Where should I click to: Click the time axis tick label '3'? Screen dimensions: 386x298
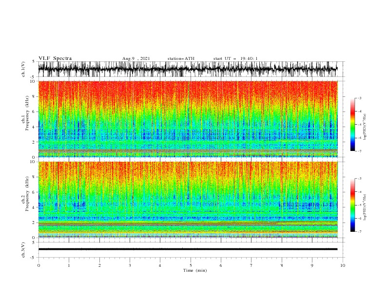[130, 265]
